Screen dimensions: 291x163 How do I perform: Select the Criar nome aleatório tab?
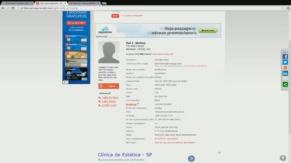pyautogui.click(x=51, y=3)
